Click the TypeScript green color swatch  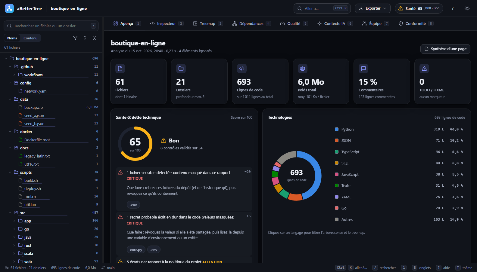(x=337, y=152)
